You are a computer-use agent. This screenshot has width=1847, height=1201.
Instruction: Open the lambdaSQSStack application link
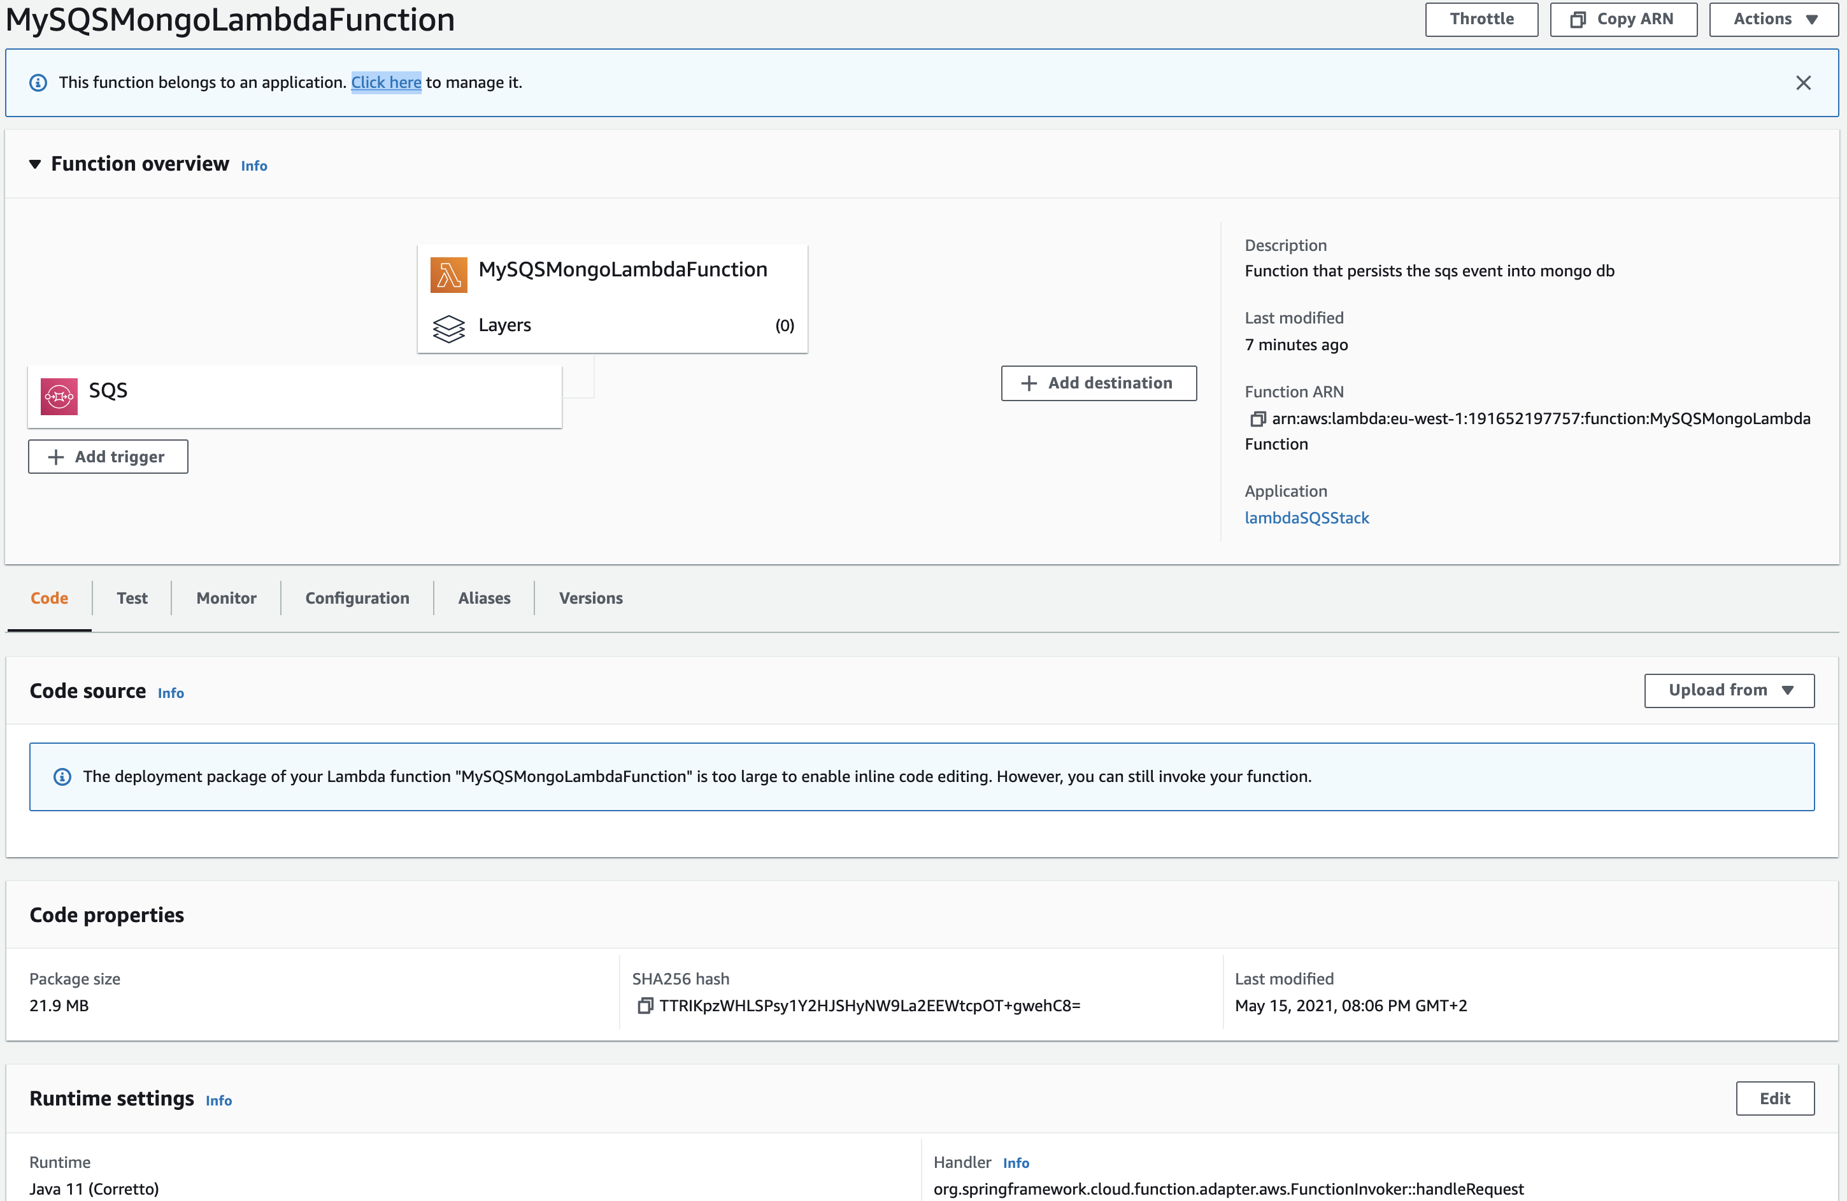[x=1306, y=518]
